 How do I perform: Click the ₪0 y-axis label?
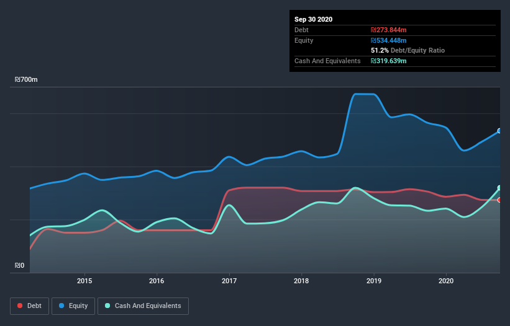point(19,265)
